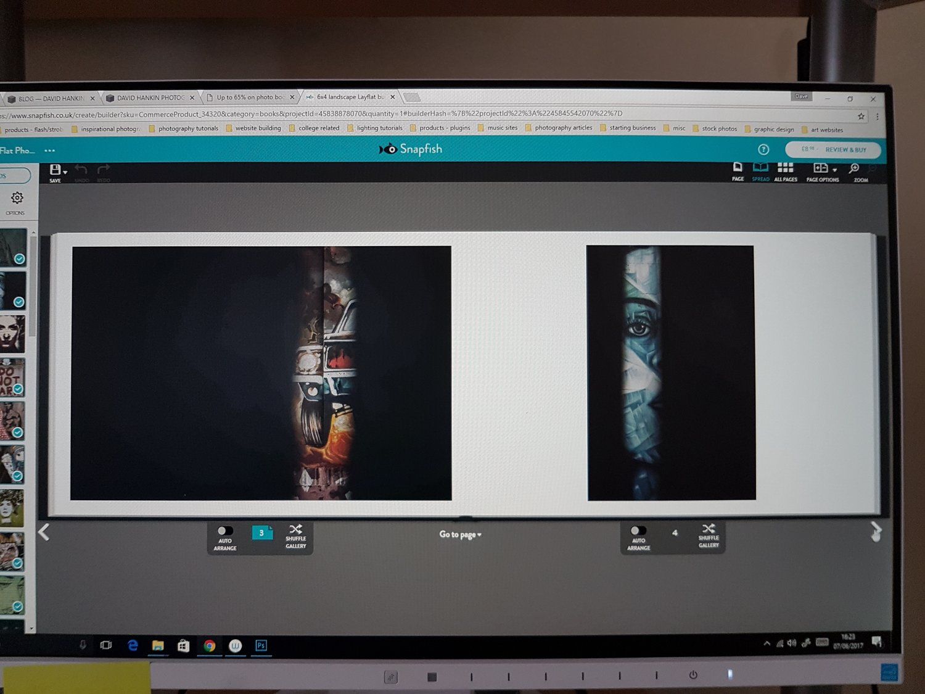Screen dimensions: 925x694
Task: Open 'college related' bookmark folder
Action: click(x=314, y=128)
